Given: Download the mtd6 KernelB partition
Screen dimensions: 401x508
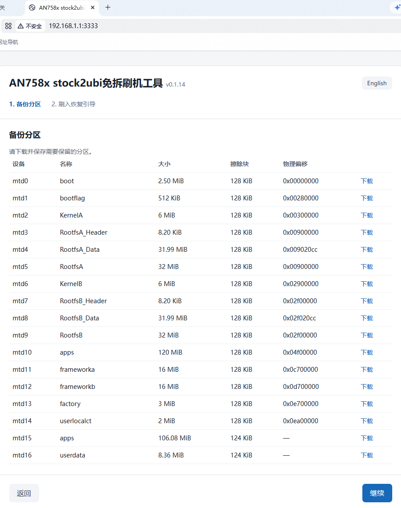Looking at the screenshot, I should 367,284.
